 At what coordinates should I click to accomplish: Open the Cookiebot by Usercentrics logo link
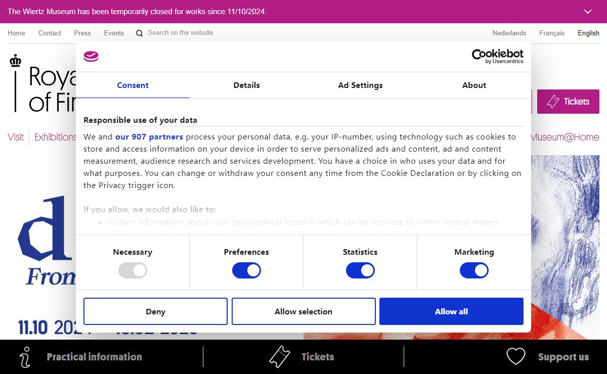[x=498, y=56]
